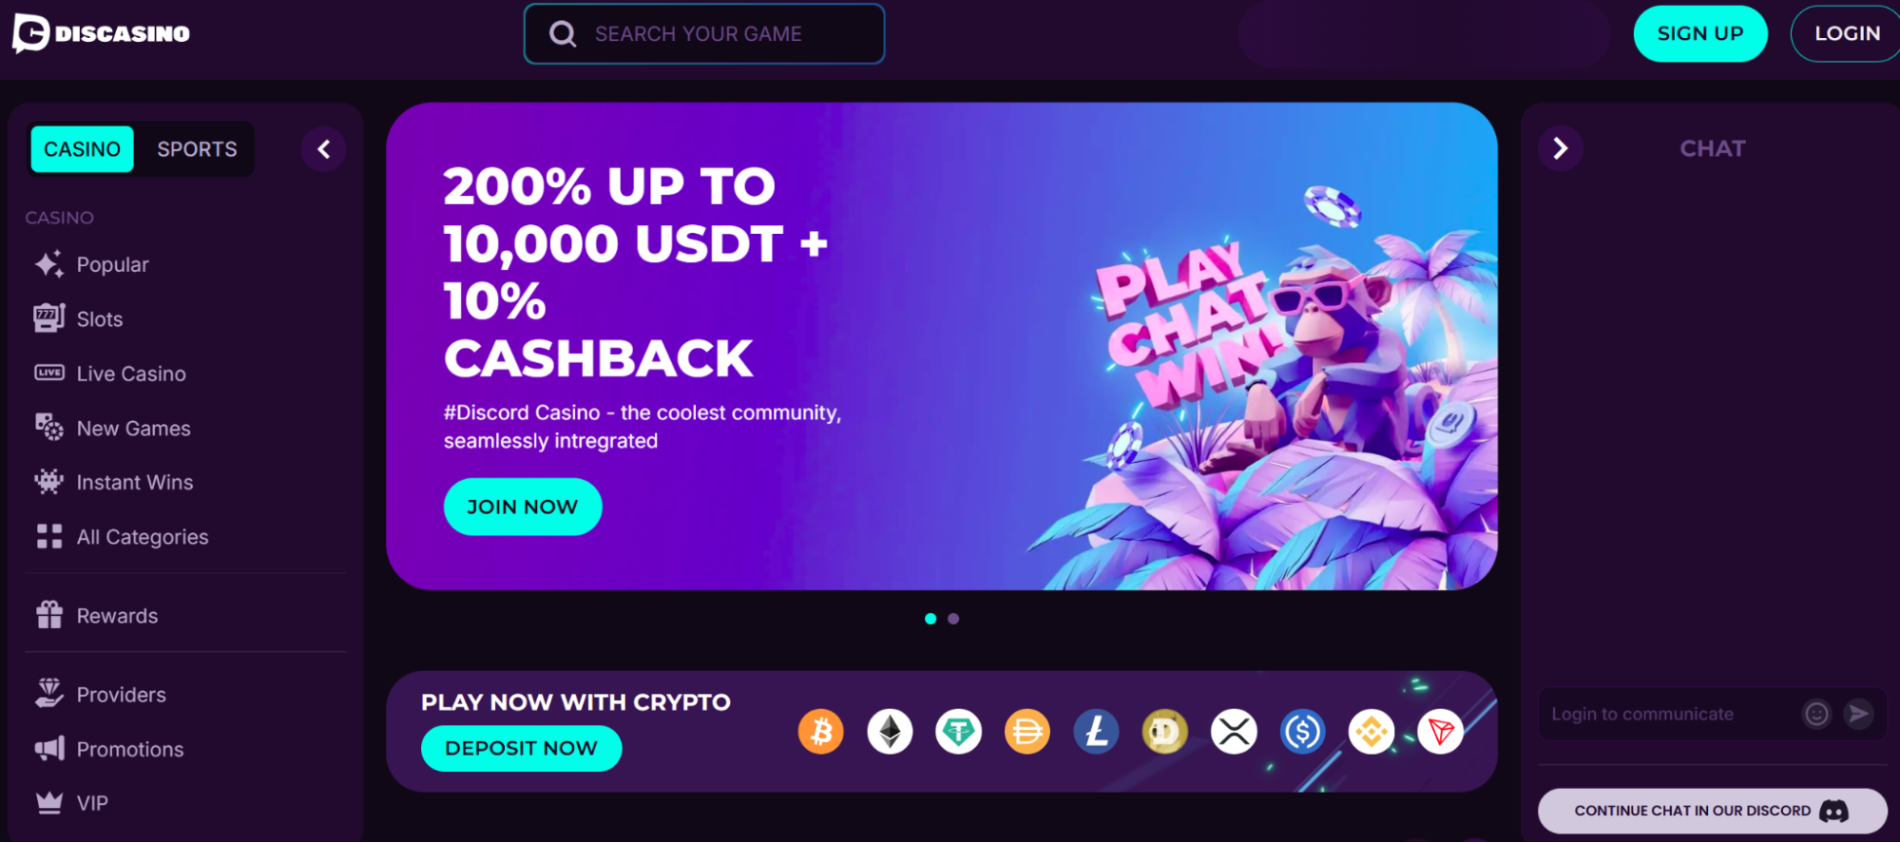
Task: Choose the Tether USDT icon
Action: coord(958,733)
